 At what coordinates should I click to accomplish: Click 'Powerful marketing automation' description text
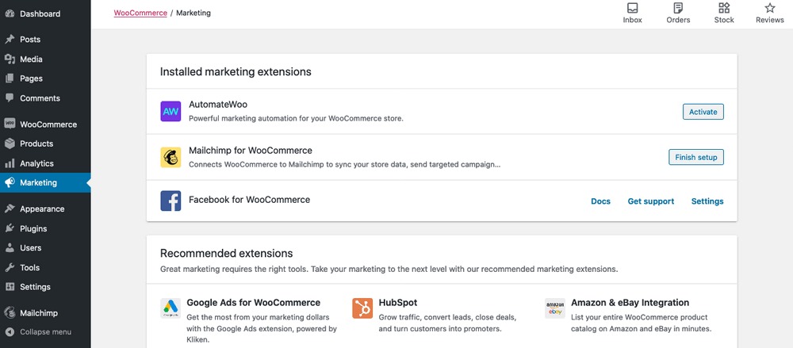click(296, 119)
